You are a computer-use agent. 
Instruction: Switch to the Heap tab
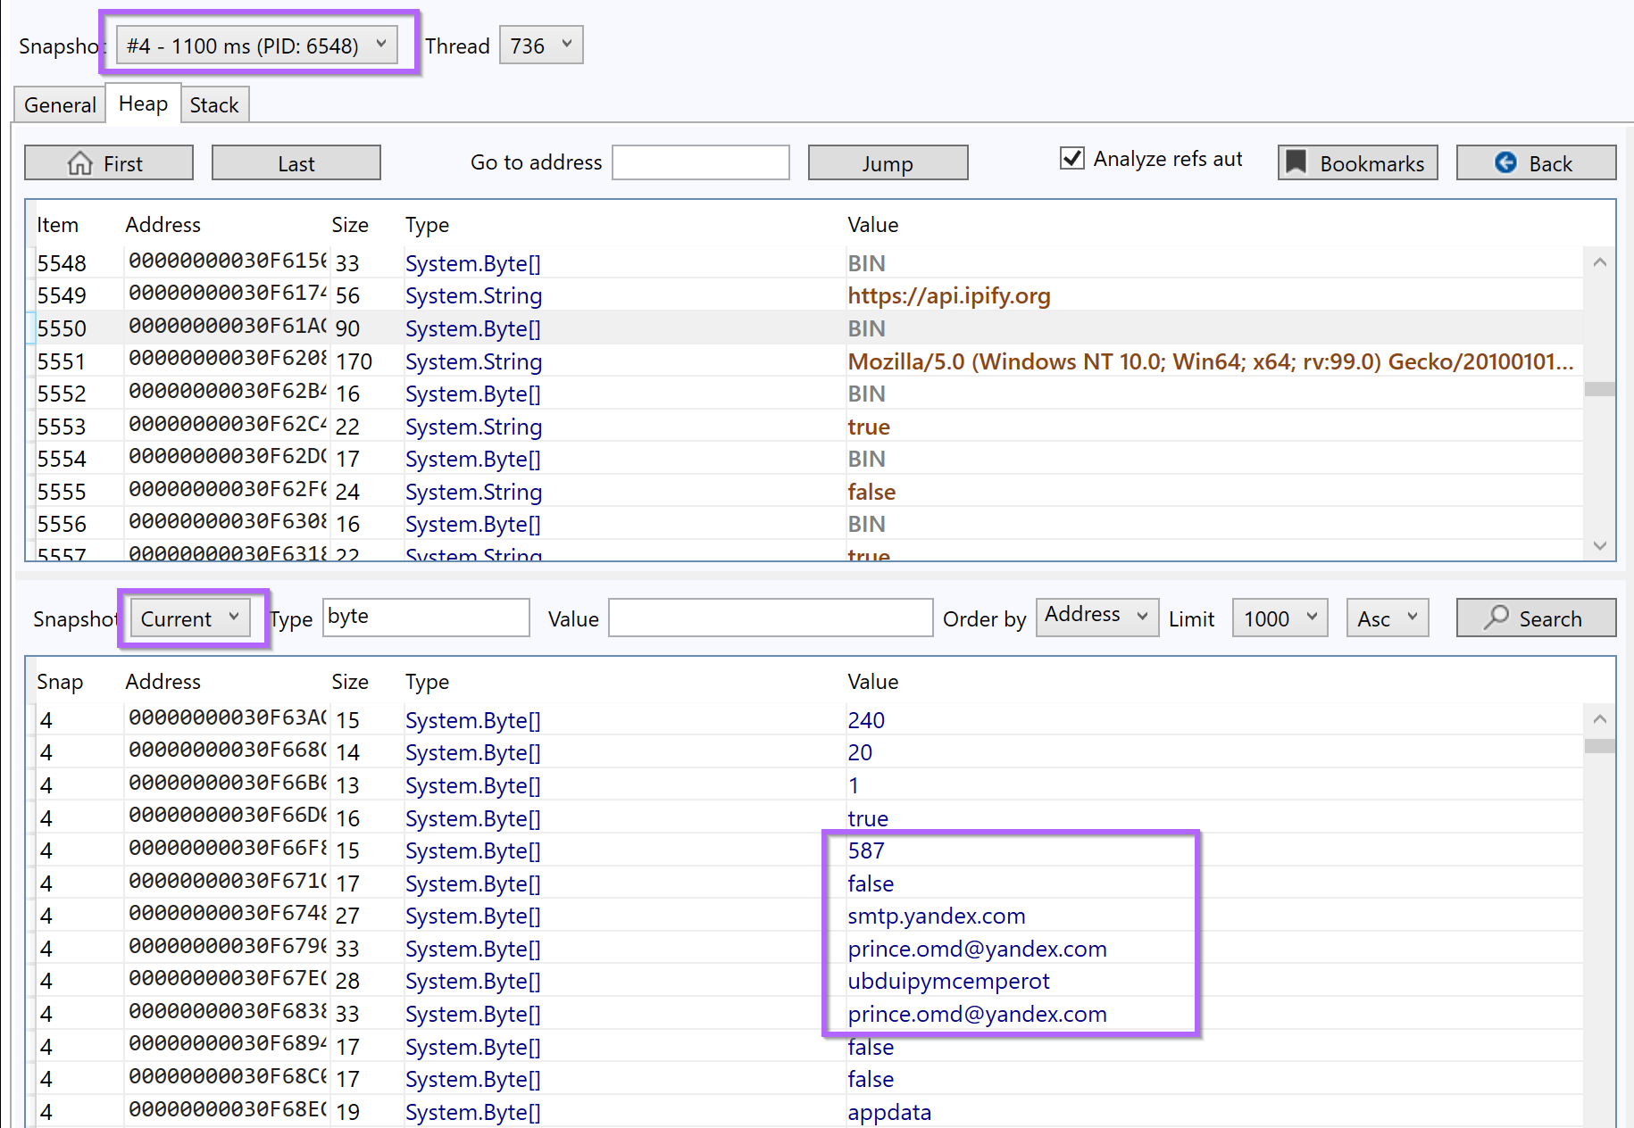[143, 104]
